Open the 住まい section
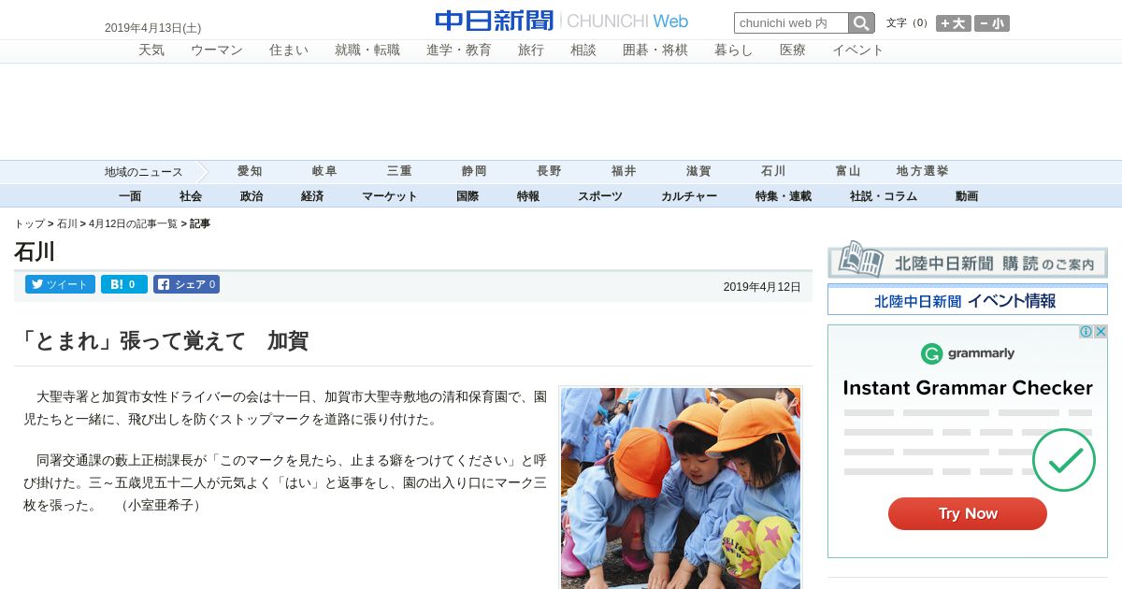The width and height of the screenshot is (1122, 589). tap(289, 50)
